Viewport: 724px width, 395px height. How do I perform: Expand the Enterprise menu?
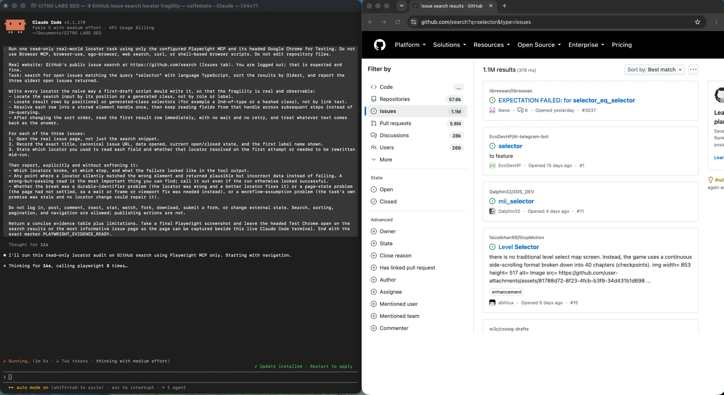tap(586, 45)
